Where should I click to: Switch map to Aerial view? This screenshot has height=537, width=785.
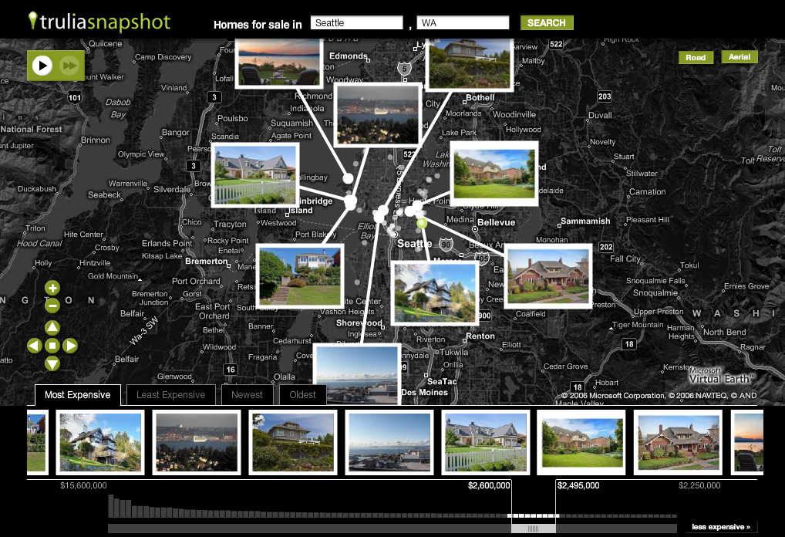(739, 57)
